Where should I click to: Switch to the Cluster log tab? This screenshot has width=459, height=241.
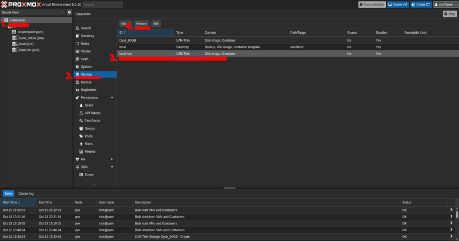26,194
